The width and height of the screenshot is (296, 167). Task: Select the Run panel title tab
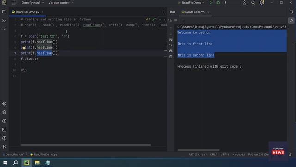point(173,12)
